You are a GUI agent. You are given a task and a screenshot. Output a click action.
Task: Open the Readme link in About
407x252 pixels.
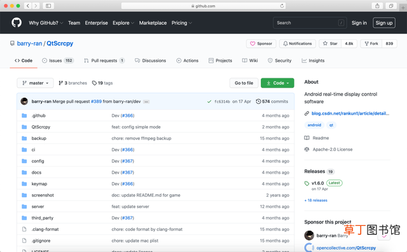click(317, 138)
